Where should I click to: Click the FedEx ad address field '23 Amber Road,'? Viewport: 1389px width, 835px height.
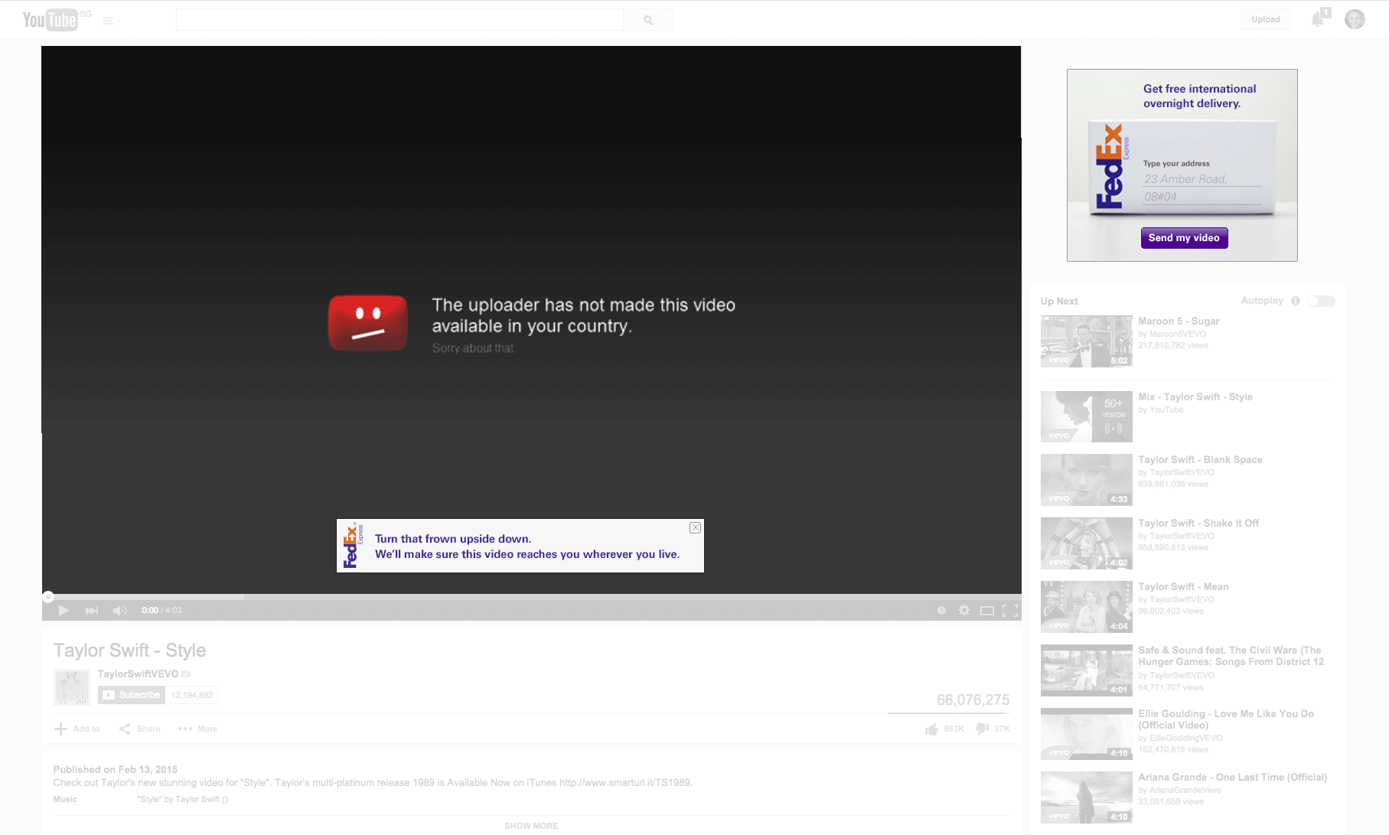coord(1202,179)
